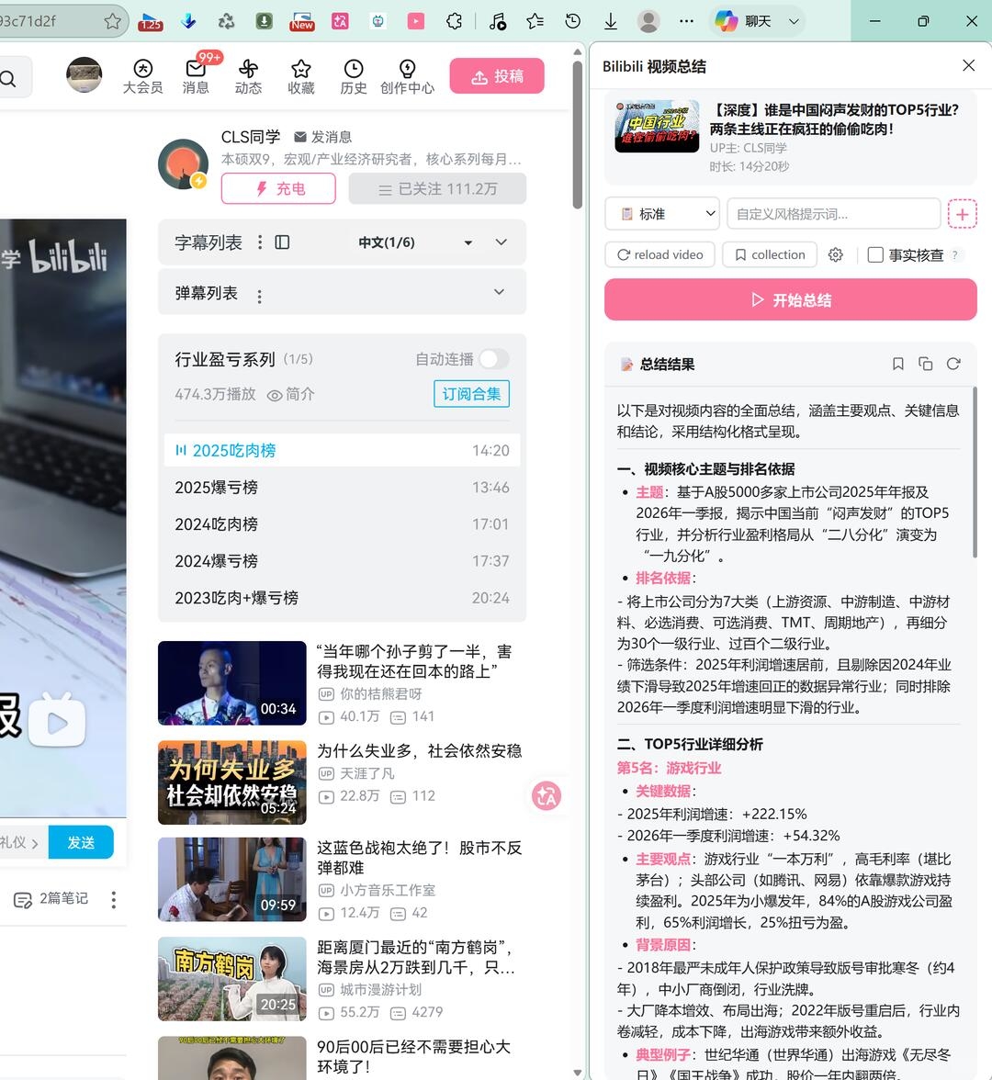Enable the 事实核查 fact-check checkbox
This screenshot has width=992, height=1080.
tap(874, 255)
